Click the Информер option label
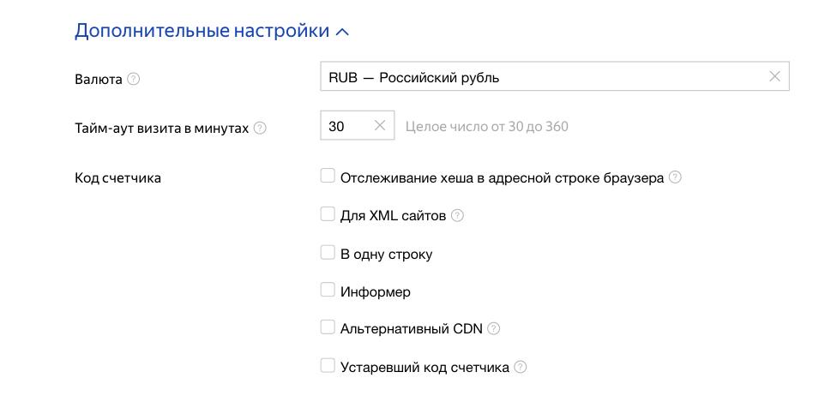Viewport: 837px width, 402px height. 376,292
